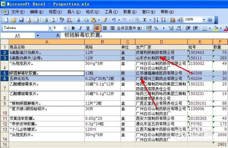This screenshot has width=228, height=148.
Task: Toggle Align Right button
Action: coord(112,28)
